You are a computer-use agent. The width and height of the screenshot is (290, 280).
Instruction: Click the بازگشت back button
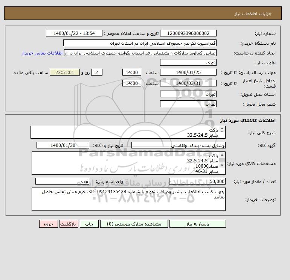(x=69, y=224)
